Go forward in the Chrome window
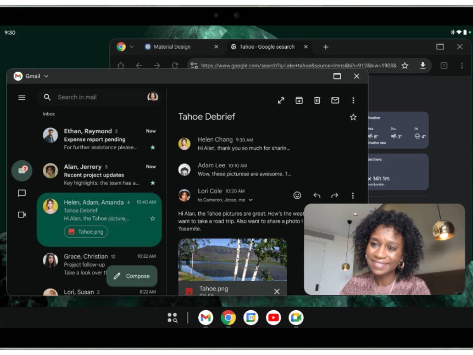 coord(157,66)
